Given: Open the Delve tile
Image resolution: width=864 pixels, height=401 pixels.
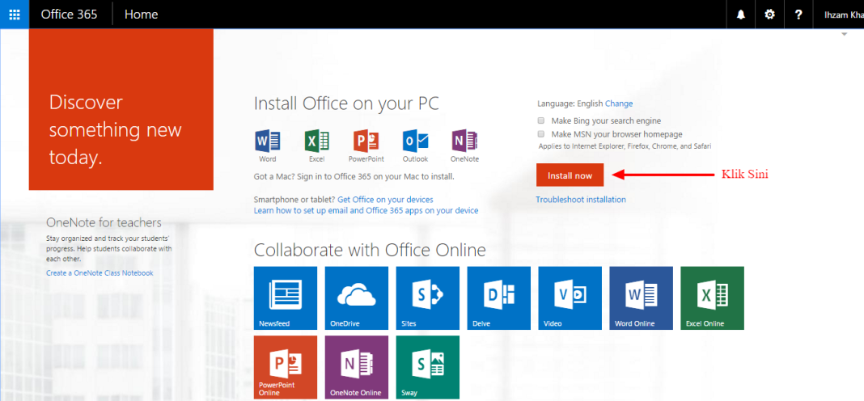Looking at the screenshot, I should pos(498,298).
